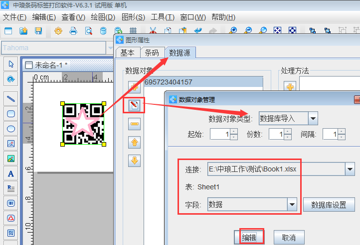The height and width of the screenshot is (245, 360).
Task: Move data object up arrow icon
Action: pyautogui.click(x=134, y=142)
